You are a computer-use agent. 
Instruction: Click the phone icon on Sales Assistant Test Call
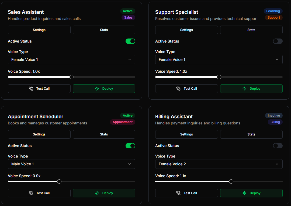click(30, 88)
